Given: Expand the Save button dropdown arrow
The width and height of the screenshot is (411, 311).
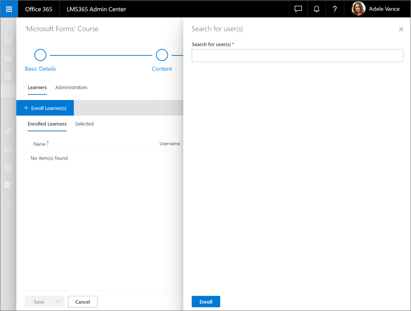Looking at the screenshot, I should [x=59, y=302].
